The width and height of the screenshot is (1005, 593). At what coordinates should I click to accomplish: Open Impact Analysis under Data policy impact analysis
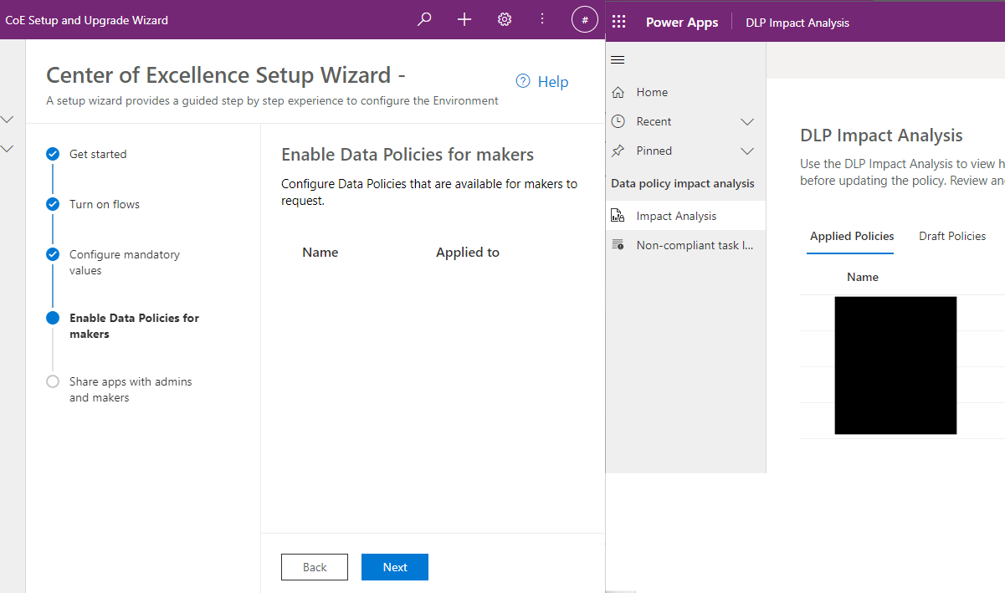(x=676, y=215)
